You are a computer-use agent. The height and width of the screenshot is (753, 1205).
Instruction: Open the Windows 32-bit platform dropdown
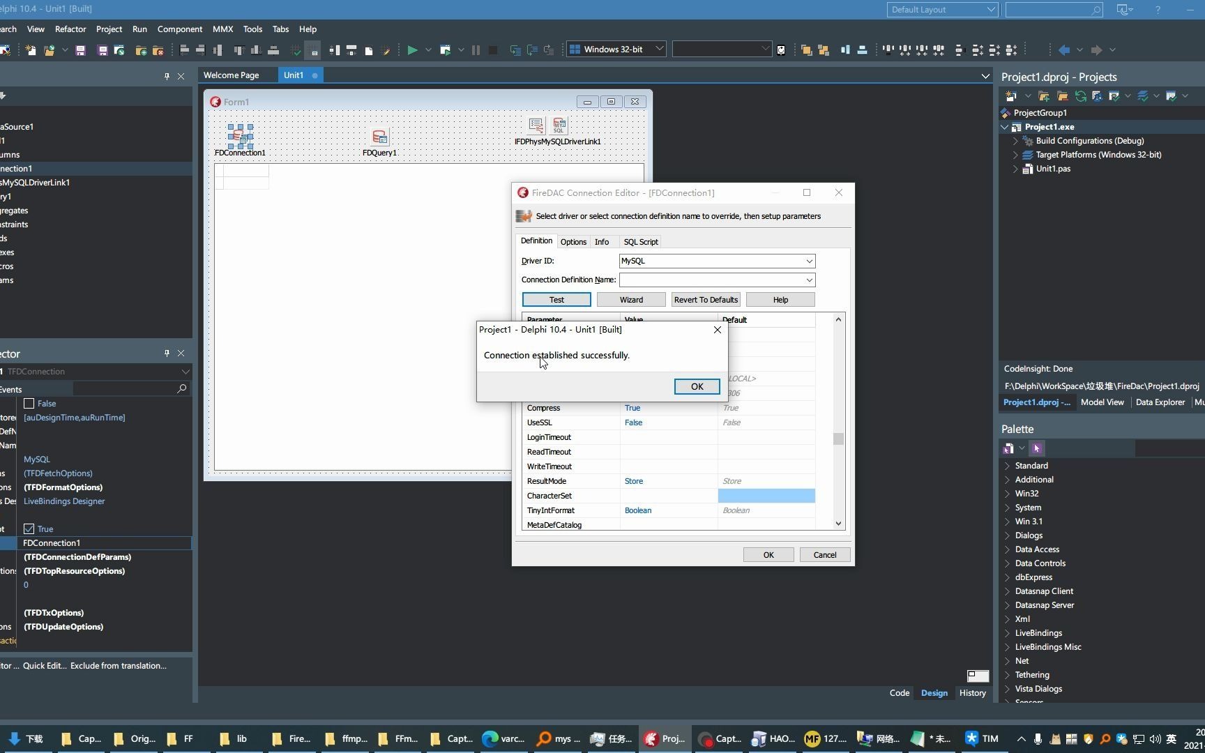pos(659,50)
